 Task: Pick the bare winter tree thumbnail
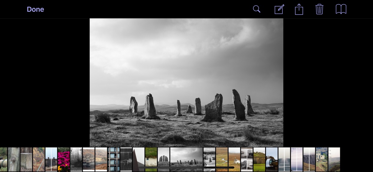(x=76, y=159)
